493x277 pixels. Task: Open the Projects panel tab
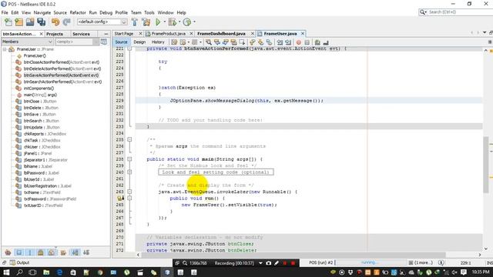[55, 34]
